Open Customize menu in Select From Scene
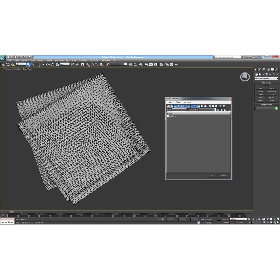Screen dimensions: 280x280 188,102
